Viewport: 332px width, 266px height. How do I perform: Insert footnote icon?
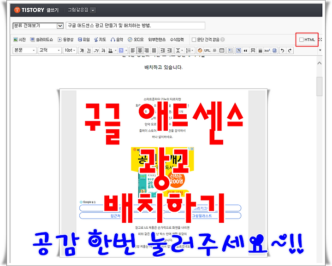point(267,51)
